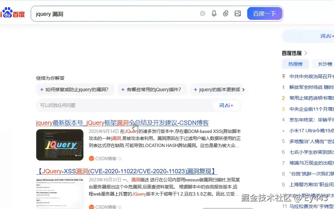Screen dimensions: 334x209
Task: Open result JQuery-XSS漏洞(CVE-2020-11022) 漏洞复现
Action: [127, 171]
